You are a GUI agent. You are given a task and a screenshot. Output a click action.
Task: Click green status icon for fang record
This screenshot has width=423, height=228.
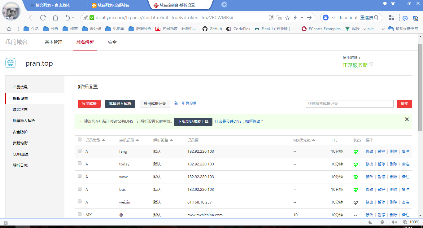pos(355,152)
